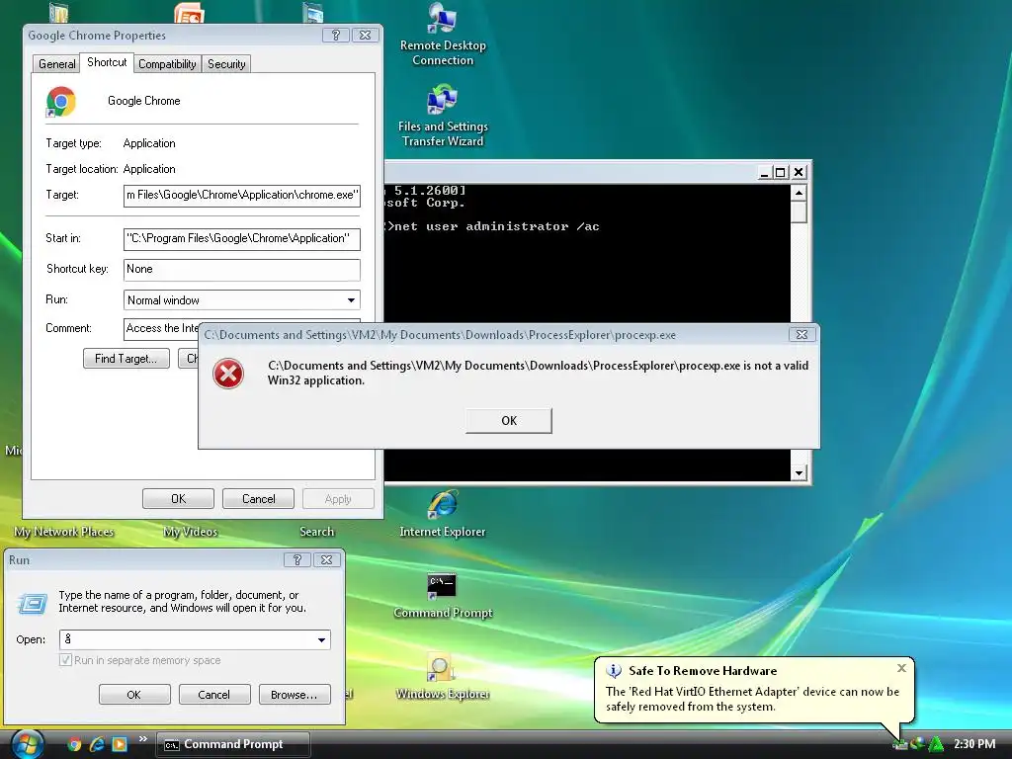1012x759 pixels.
Task: Click the Shortcut key field
Action: tap(241, 270)
